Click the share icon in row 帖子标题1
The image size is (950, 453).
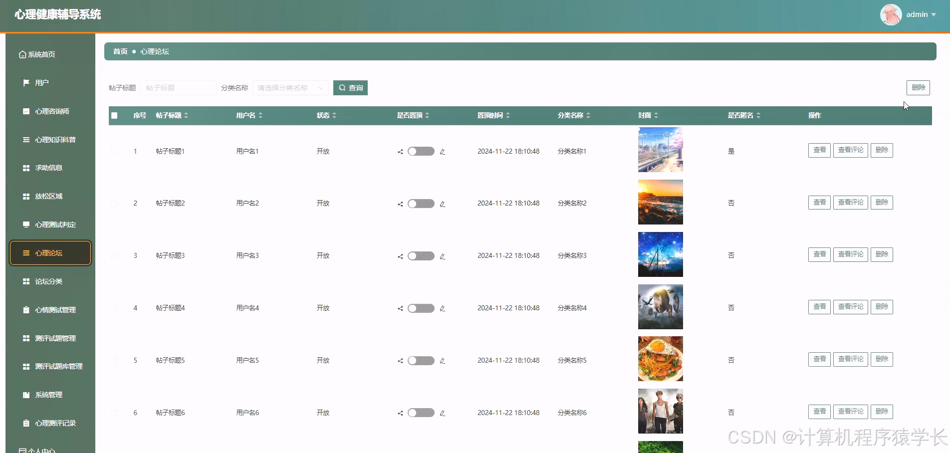[x=400, y=152]
